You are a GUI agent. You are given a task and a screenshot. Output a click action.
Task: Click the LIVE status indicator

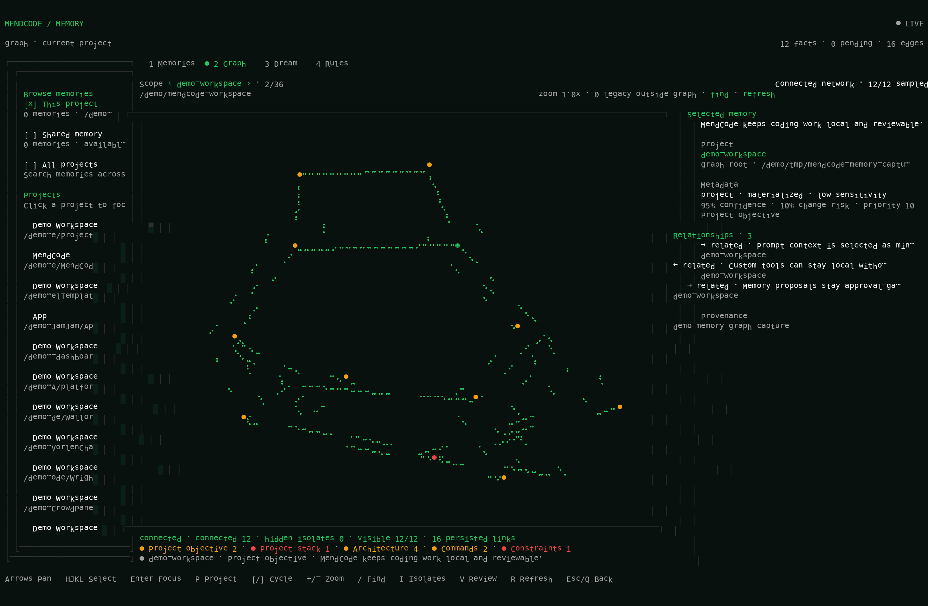coord(910,24)
